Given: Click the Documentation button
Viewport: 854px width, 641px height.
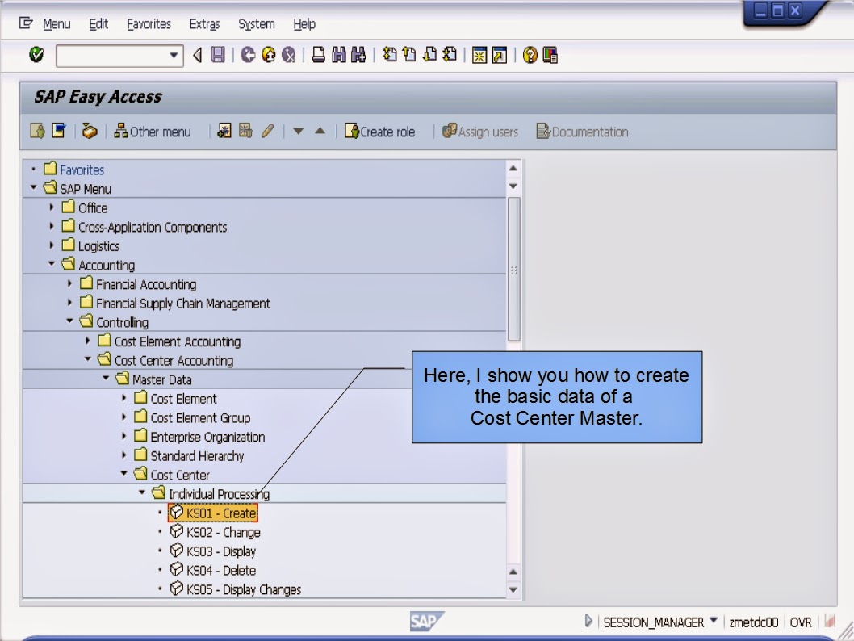Looking at the screenshot, I should 582,132.
